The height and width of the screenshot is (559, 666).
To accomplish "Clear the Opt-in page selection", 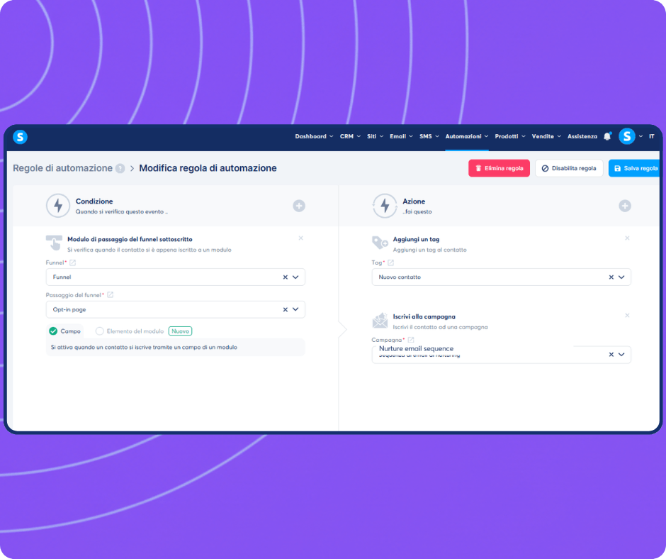I will pos(286,310).
